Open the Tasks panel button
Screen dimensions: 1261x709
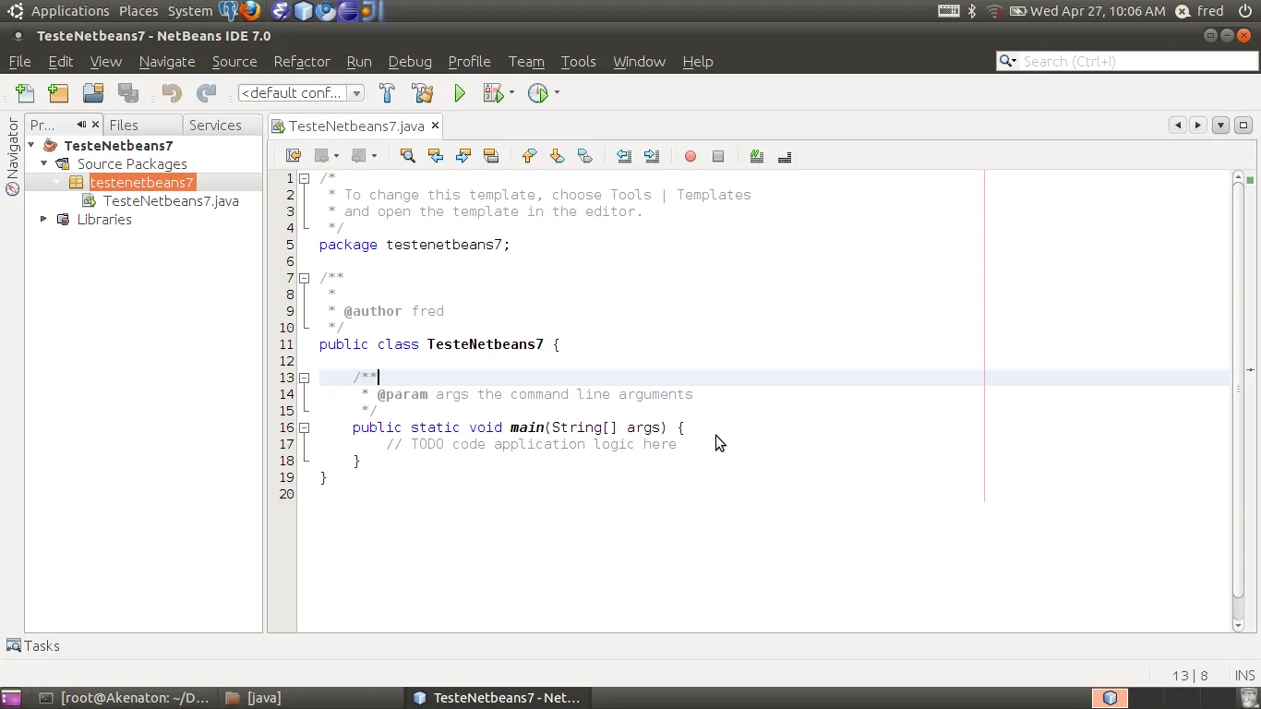tap(33, 646)
